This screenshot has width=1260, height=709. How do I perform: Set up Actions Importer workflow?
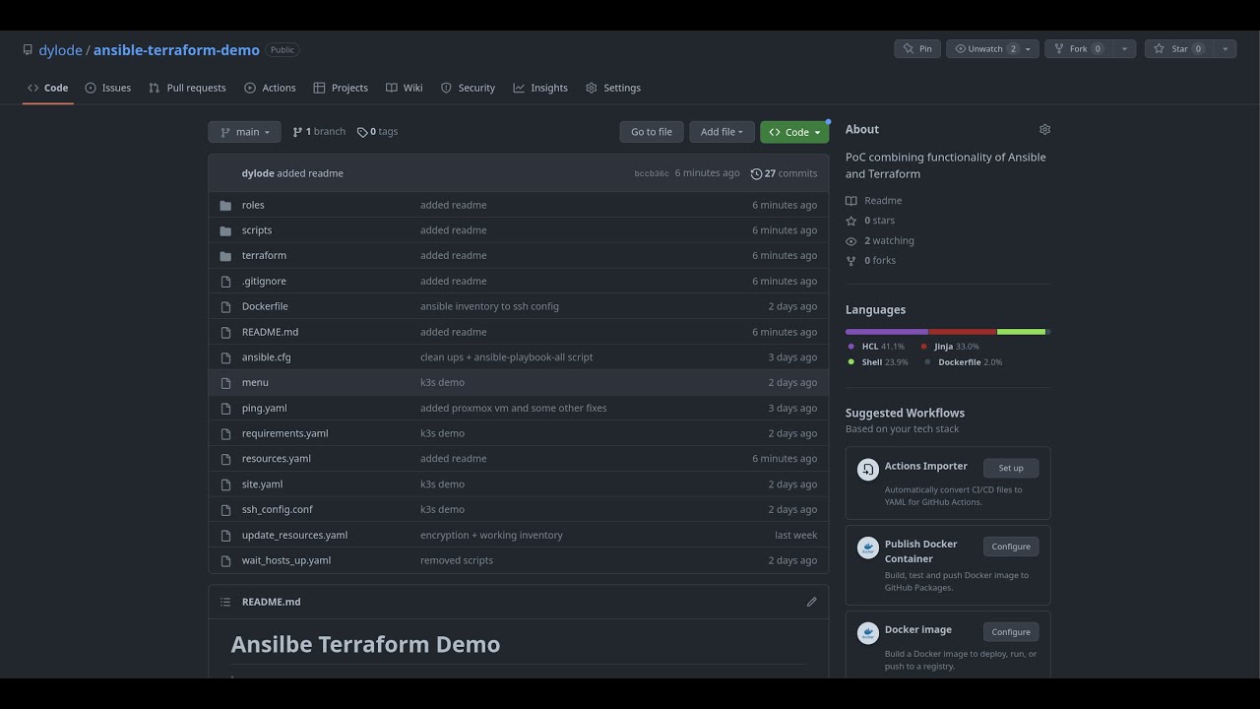coord(1011,468)
